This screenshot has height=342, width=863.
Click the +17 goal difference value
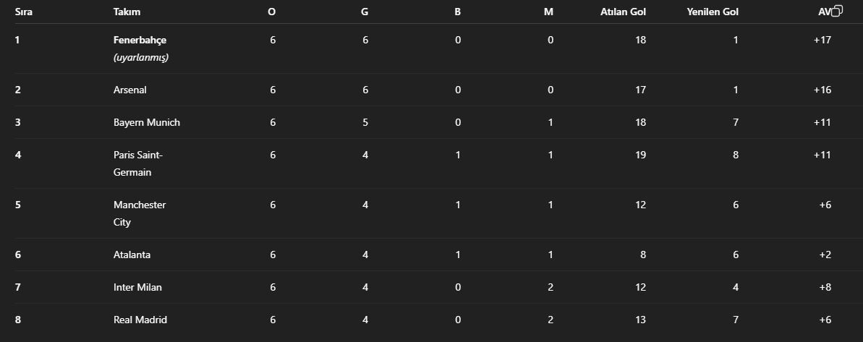coord(822,40)
